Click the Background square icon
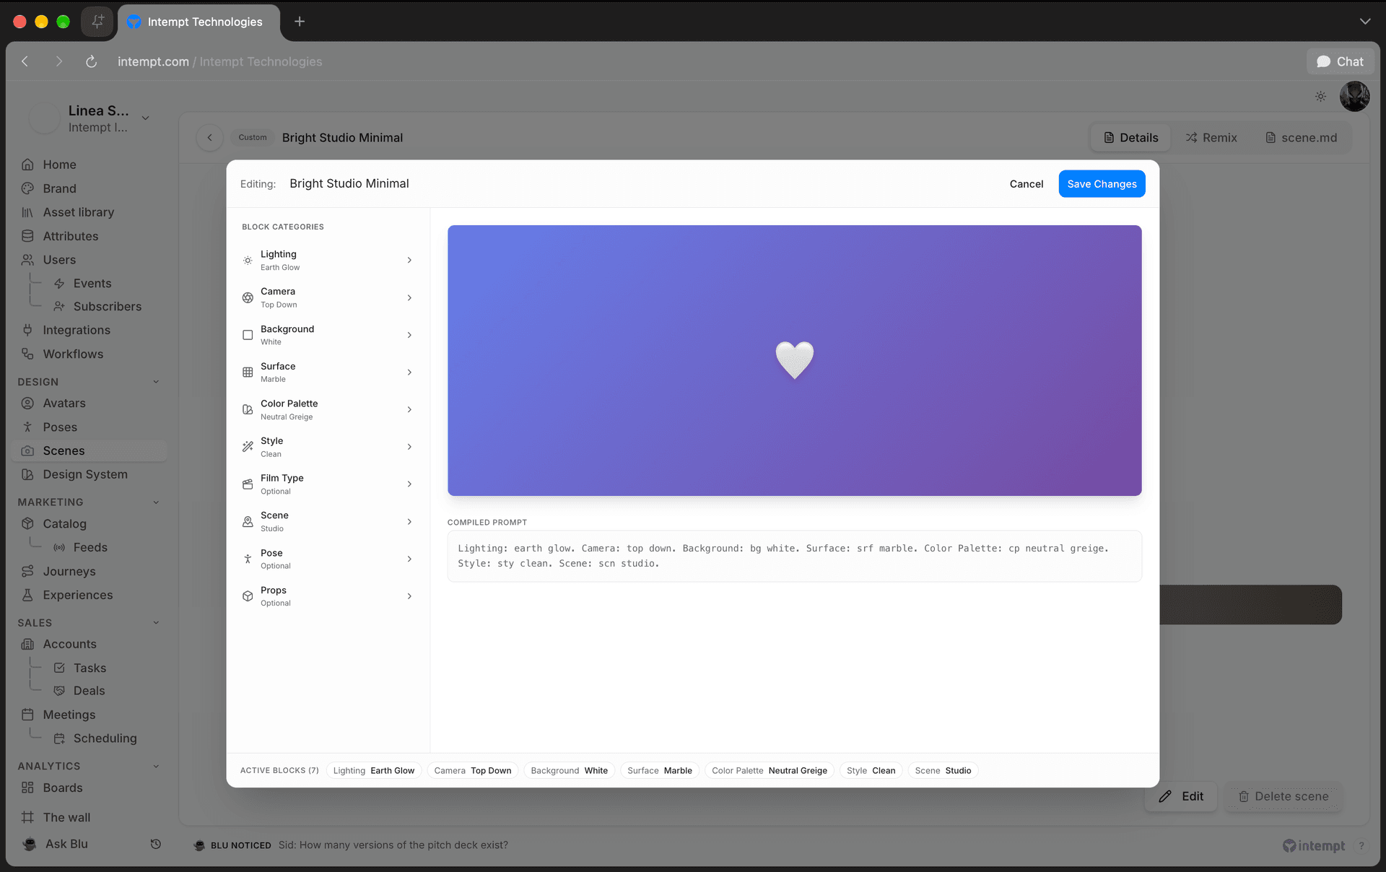This screenshot has height=872, width=1386. (248, 335)
